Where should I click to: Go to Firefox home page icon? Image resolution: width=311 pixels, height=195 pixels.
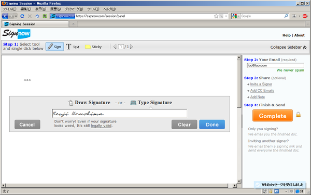(37, 16)
